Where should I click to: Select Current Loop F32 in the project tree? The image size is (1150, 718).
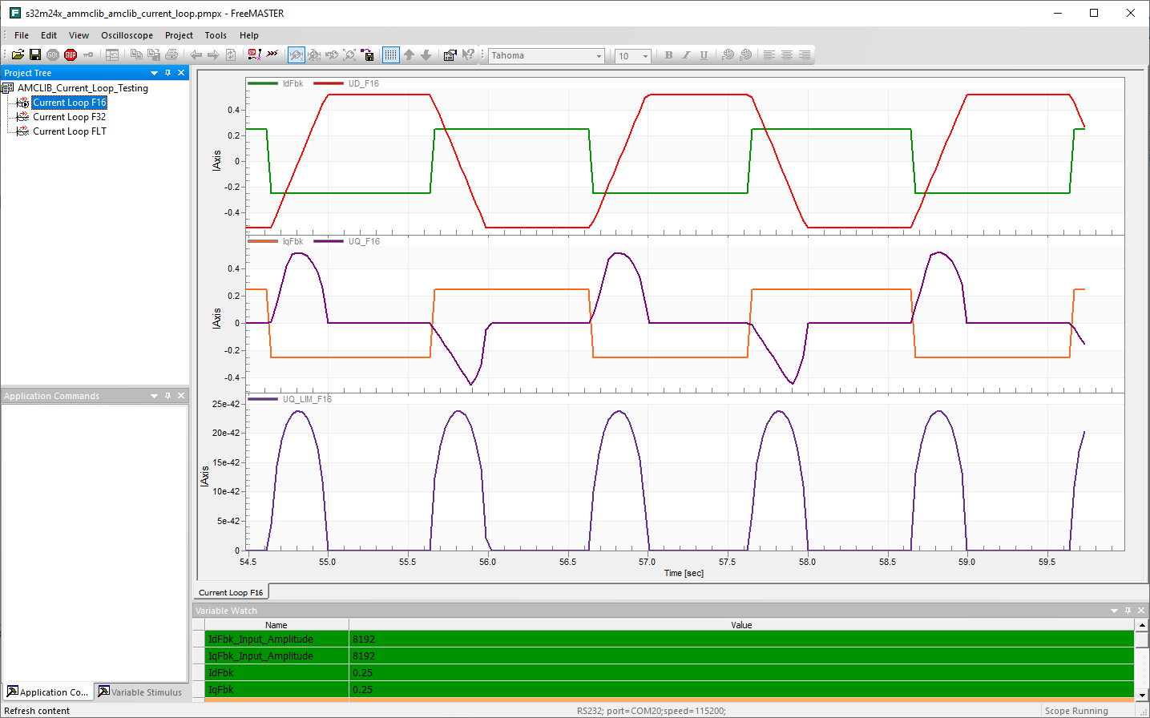point(69,116)
